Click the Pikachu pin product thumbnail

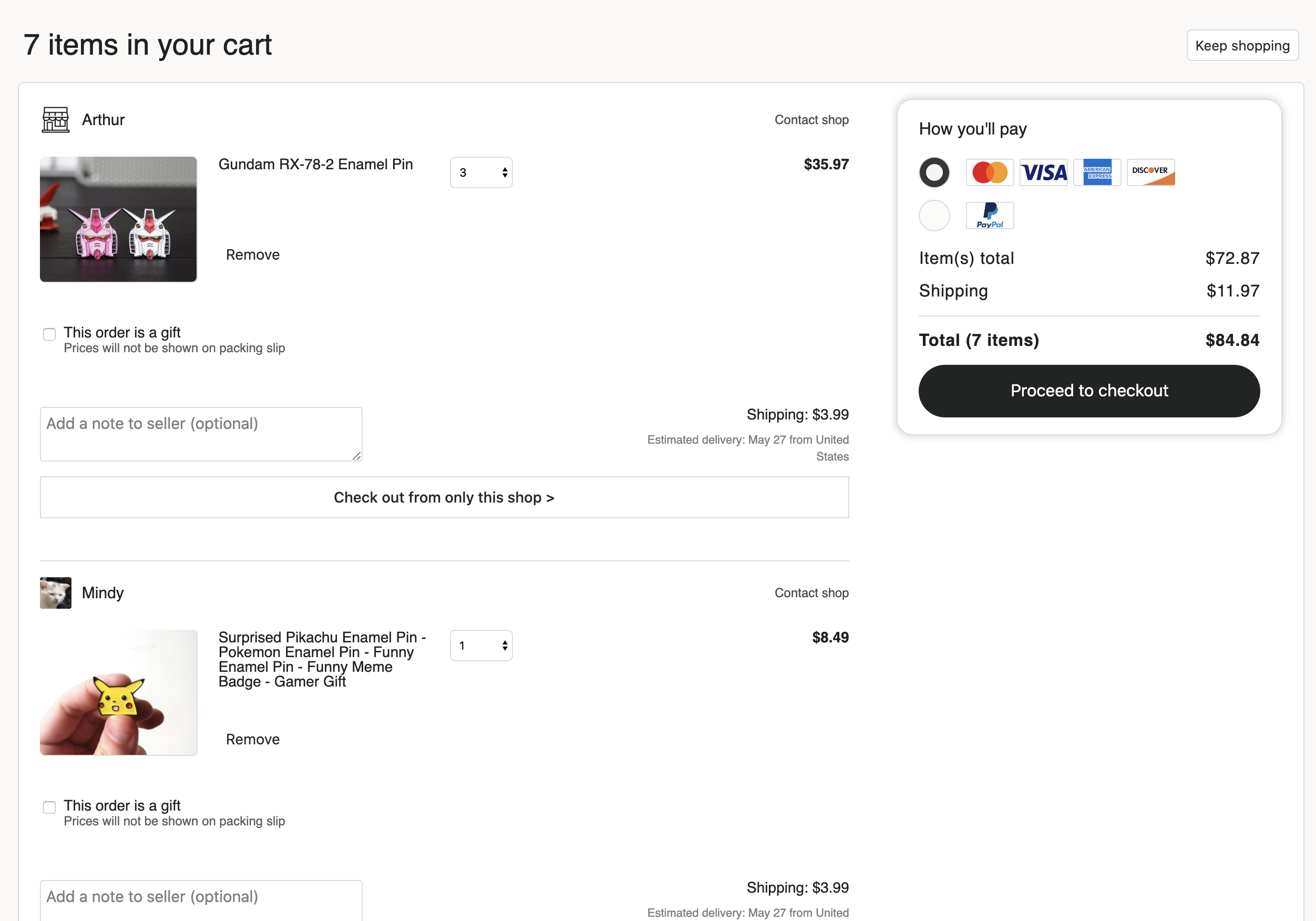coord(118,692)
